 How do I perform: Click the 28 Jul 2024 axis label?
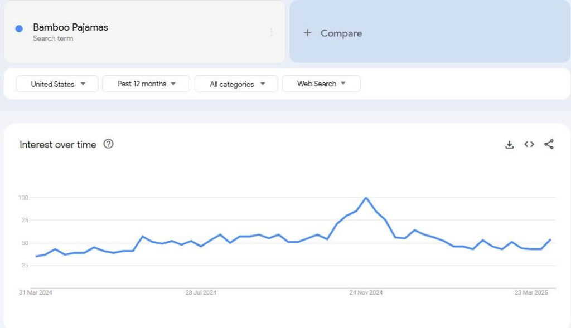tap(201, 292)
